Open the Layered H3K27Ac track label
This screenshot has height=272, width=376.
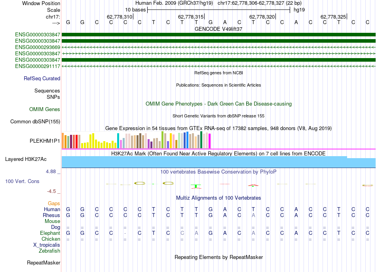26,159
